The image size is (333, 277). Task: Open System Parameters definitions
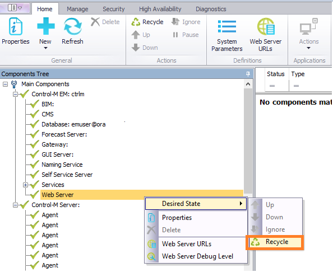pos(227,35)
